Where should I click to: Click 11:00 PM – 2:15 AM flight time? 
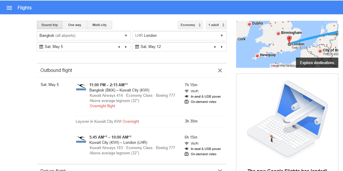pyautogui.click(x=108, y=85)
